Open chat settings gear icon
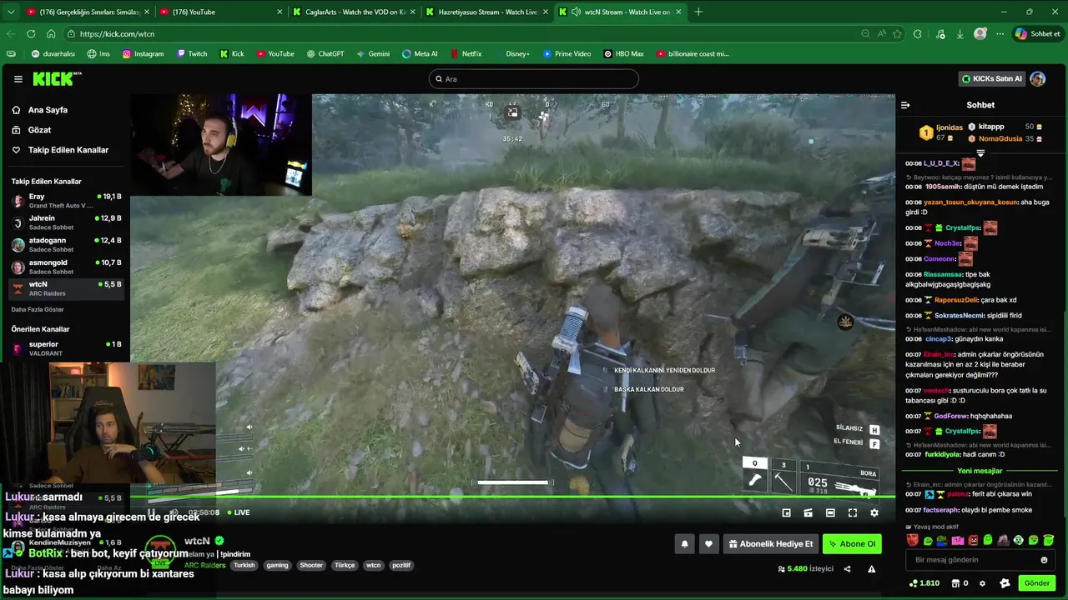Image resolution: width=1068 pixels, height=600 pixels. pos(982,583)
